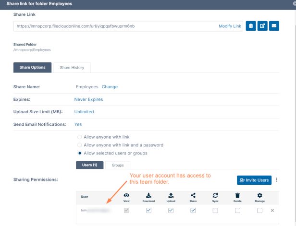The image size is (296, 226).
Task: Enable Delete permission for tom
Action: click(237, 211)
